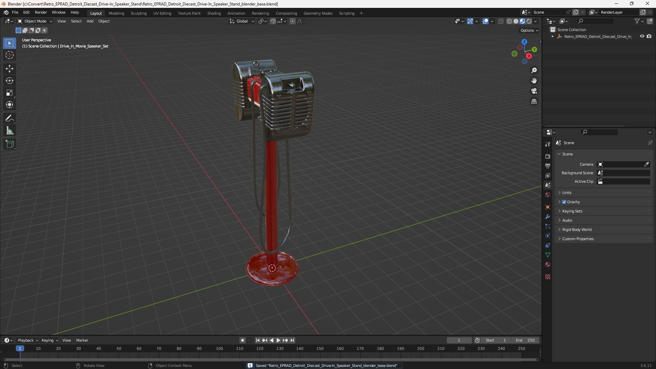Open the viewport Options dropdown
656x369 pixels.
[x=529, y=30]
